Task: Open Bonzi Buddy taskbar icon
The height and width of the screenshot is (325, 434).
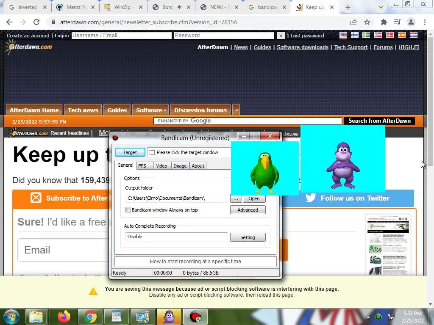Action: coord(169,317)
